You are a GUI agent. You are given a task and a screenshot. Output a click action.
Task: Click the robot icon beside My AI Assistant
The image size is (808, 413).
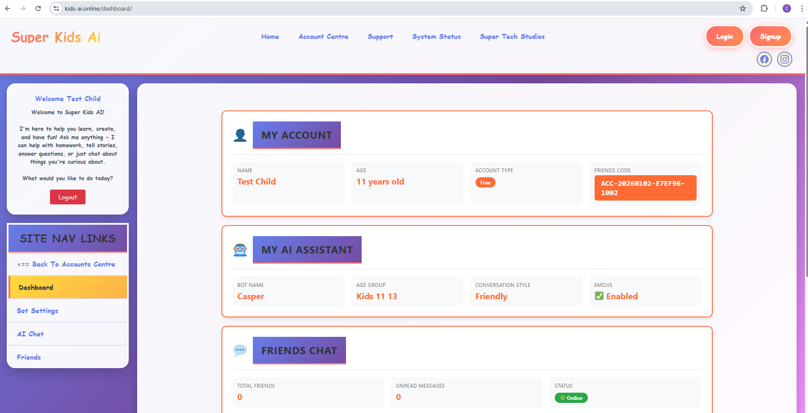click(240, 250)
